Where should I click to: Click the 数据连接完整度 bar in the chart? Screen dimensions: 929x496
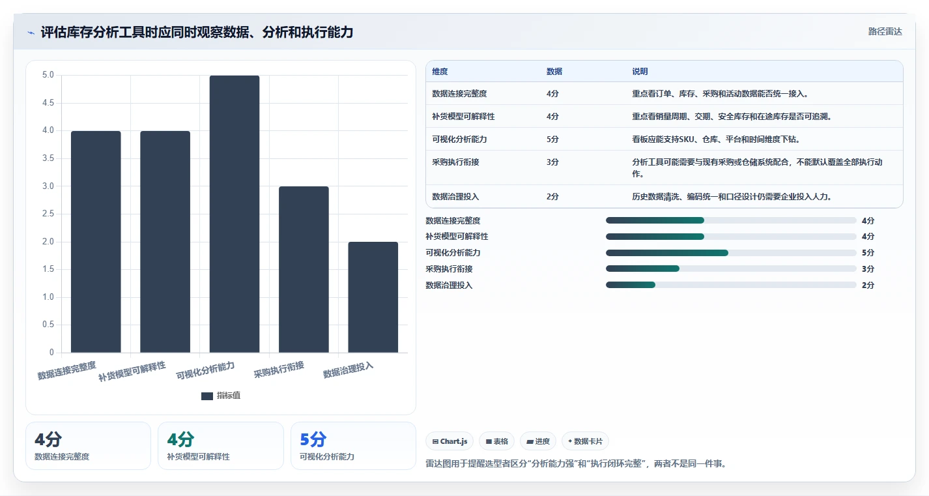(96, 242)
